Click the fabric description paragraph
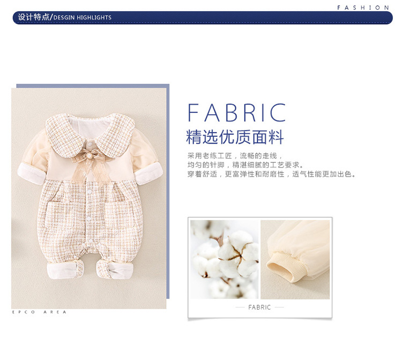402x338 pixels. (x=271, y=165)
